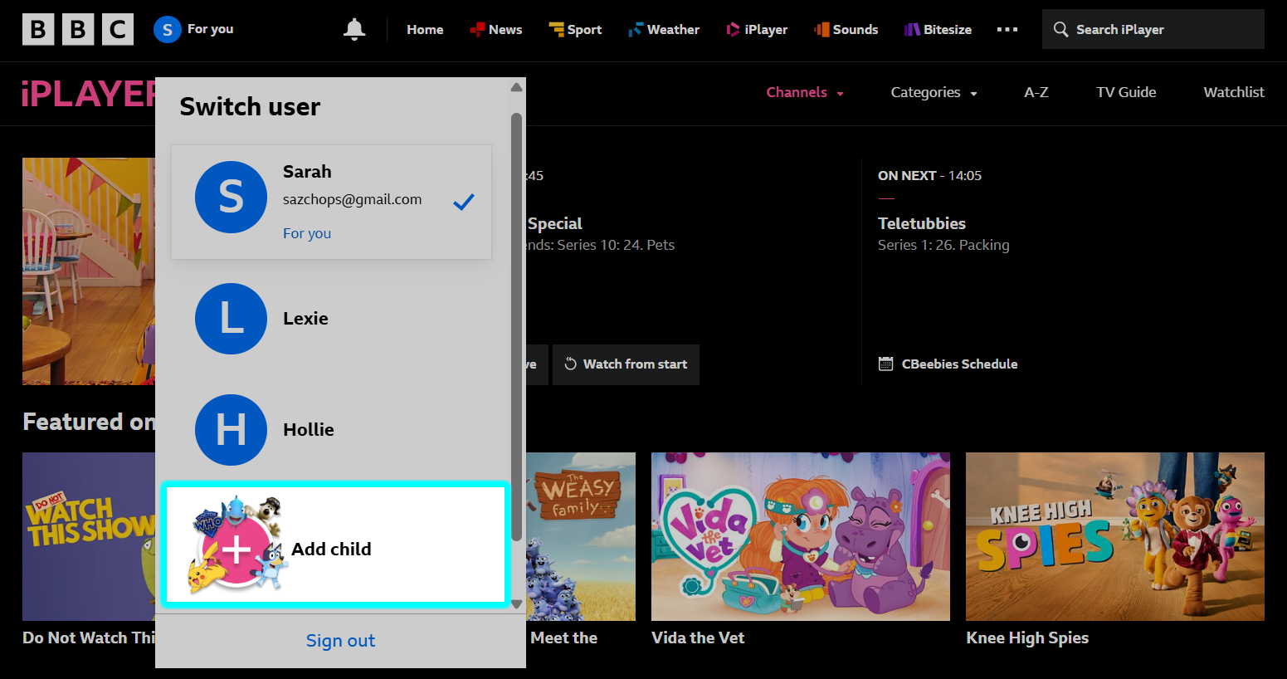Image resolution: width=1287 pixels, height=679 pixels.
Task: Click the Switch user panel scrollbar thumb
Action: point(516,326)
